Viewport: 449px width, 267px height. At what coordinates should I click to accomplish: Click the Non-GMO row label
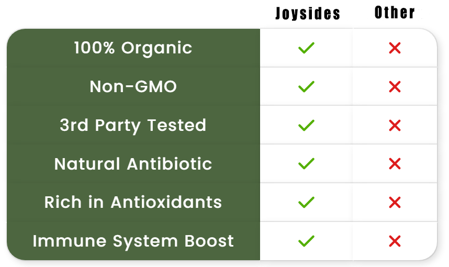coord(133,86)
